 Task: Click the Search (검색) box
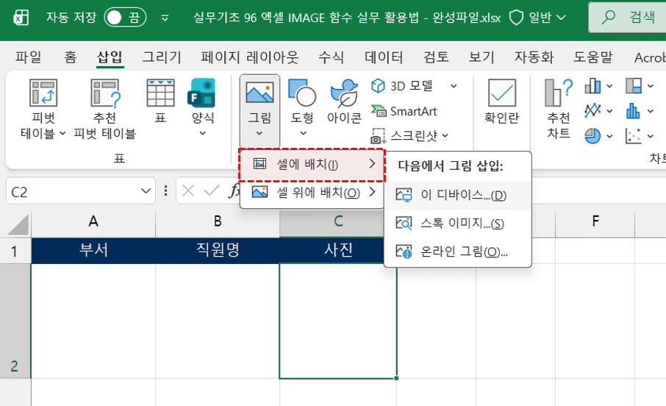[629, 18]
